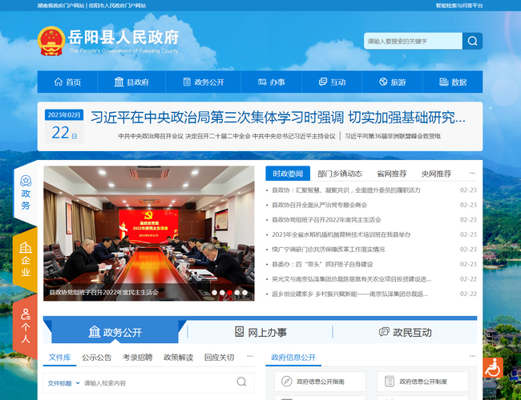Select the fifth slideshow dot
This screenshot has height=400, width=521.
coord(245,293)
